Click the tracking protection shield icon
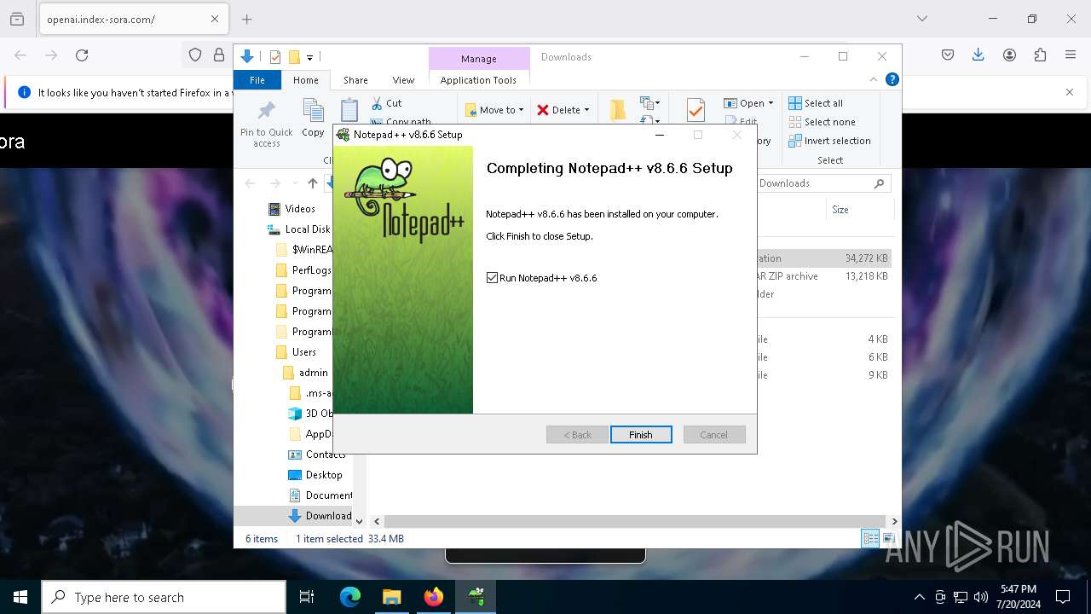 coord(195,55)
